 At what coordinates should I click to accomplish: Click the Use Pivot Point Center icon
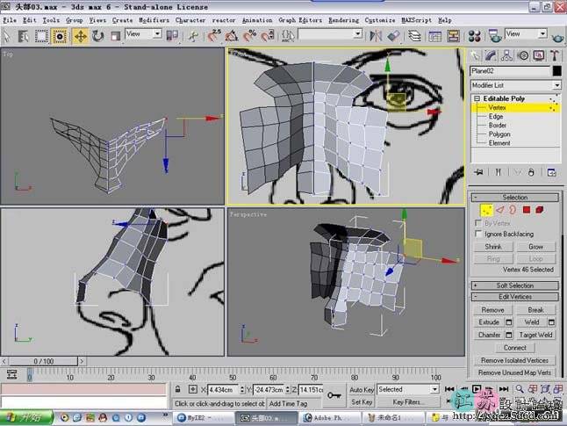pos(172,36)
